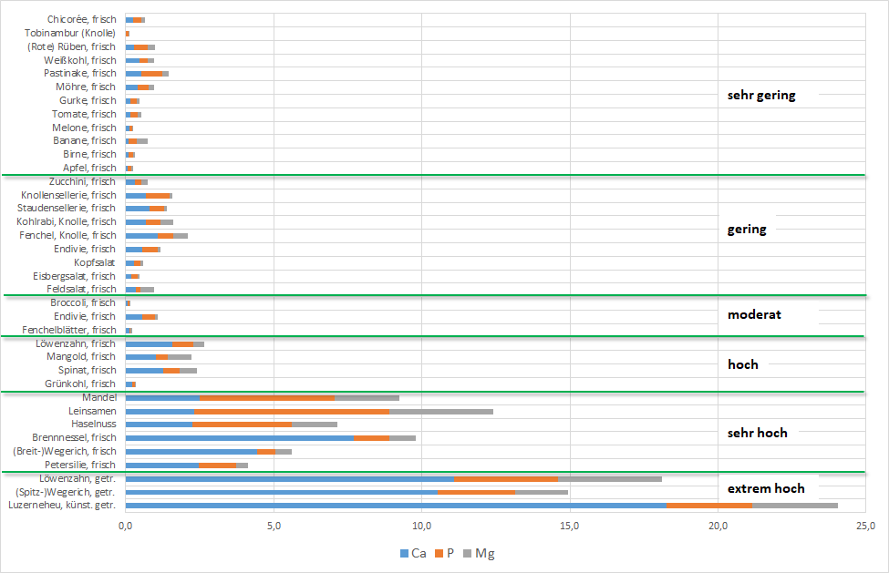889x573 pixels.
Task: Click the 'Luzerneheu, künst. getr.' label
Action: click(x=62, y=505)
